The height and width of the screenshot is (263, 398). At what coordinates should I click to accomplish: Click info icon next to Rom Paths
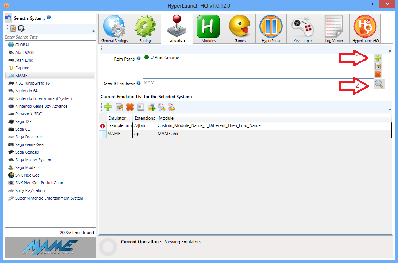point(139,58)
